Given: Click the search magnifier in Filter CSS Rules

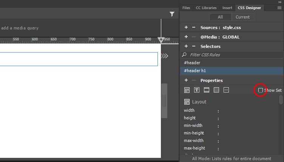Looking at the screenshot, I should 184,54.
